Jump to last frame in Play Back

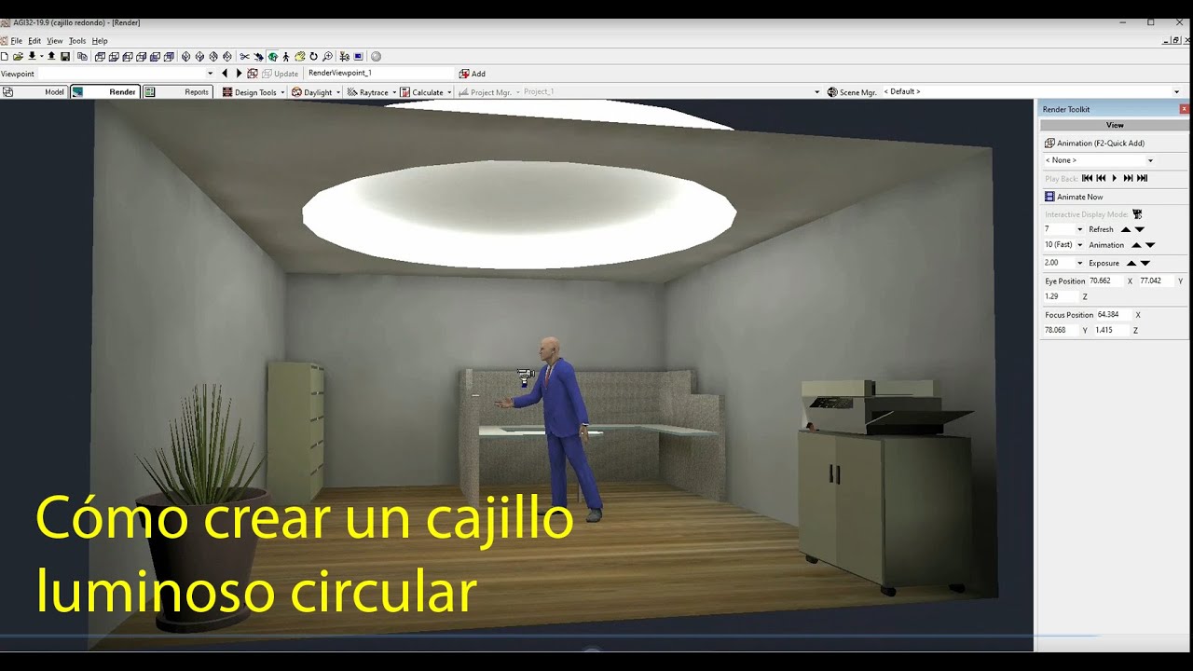pyautogui.click(x=1143, y=178)
